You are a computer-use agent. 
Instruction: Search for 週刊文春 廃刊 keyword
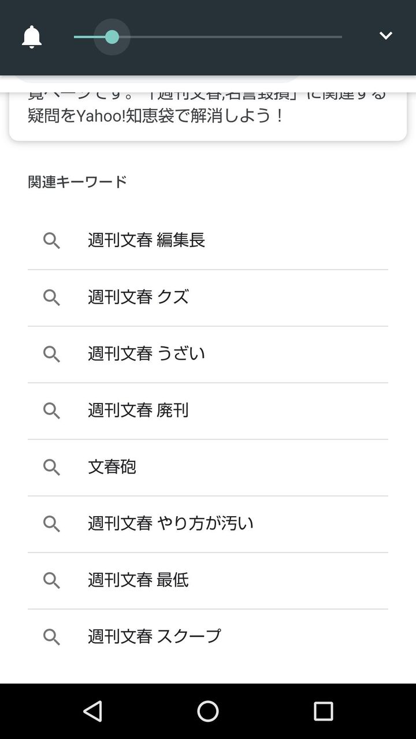point(138,410)
